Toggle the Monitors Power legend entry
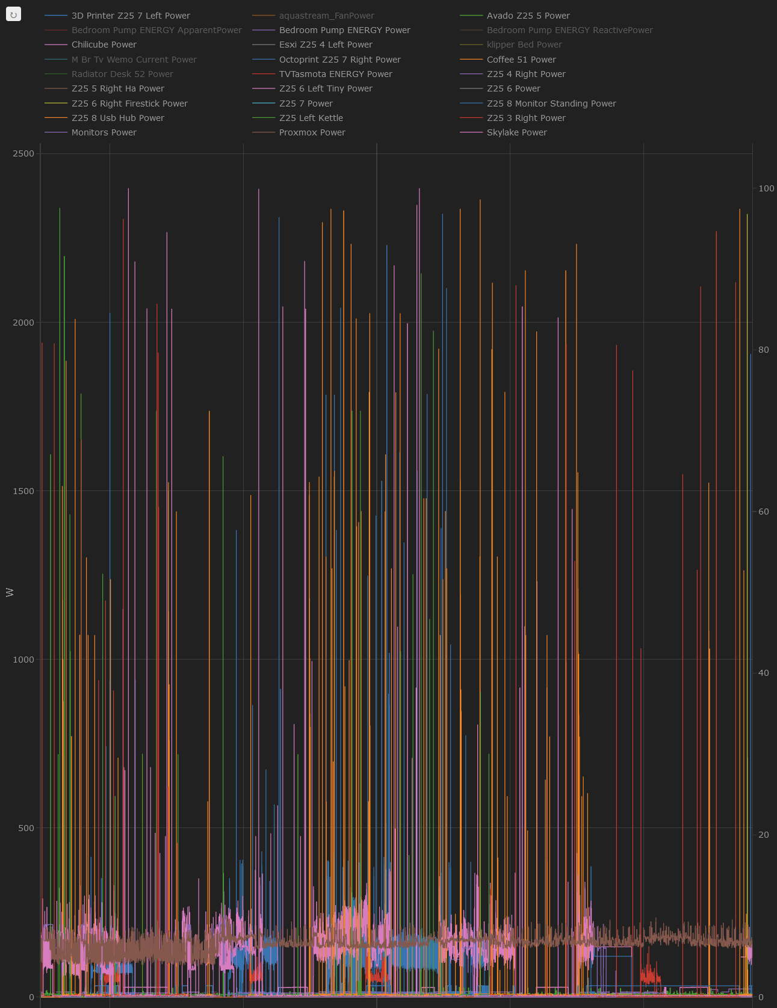 coord(104,132)
